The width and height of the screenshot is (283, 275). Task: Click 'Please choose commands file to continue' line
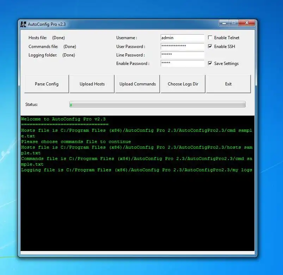point(76,142)
